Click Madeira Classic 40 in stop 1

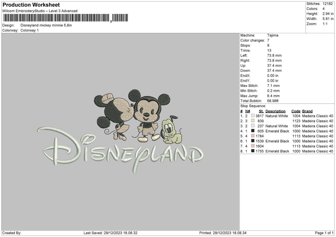(x=318, y=116)
